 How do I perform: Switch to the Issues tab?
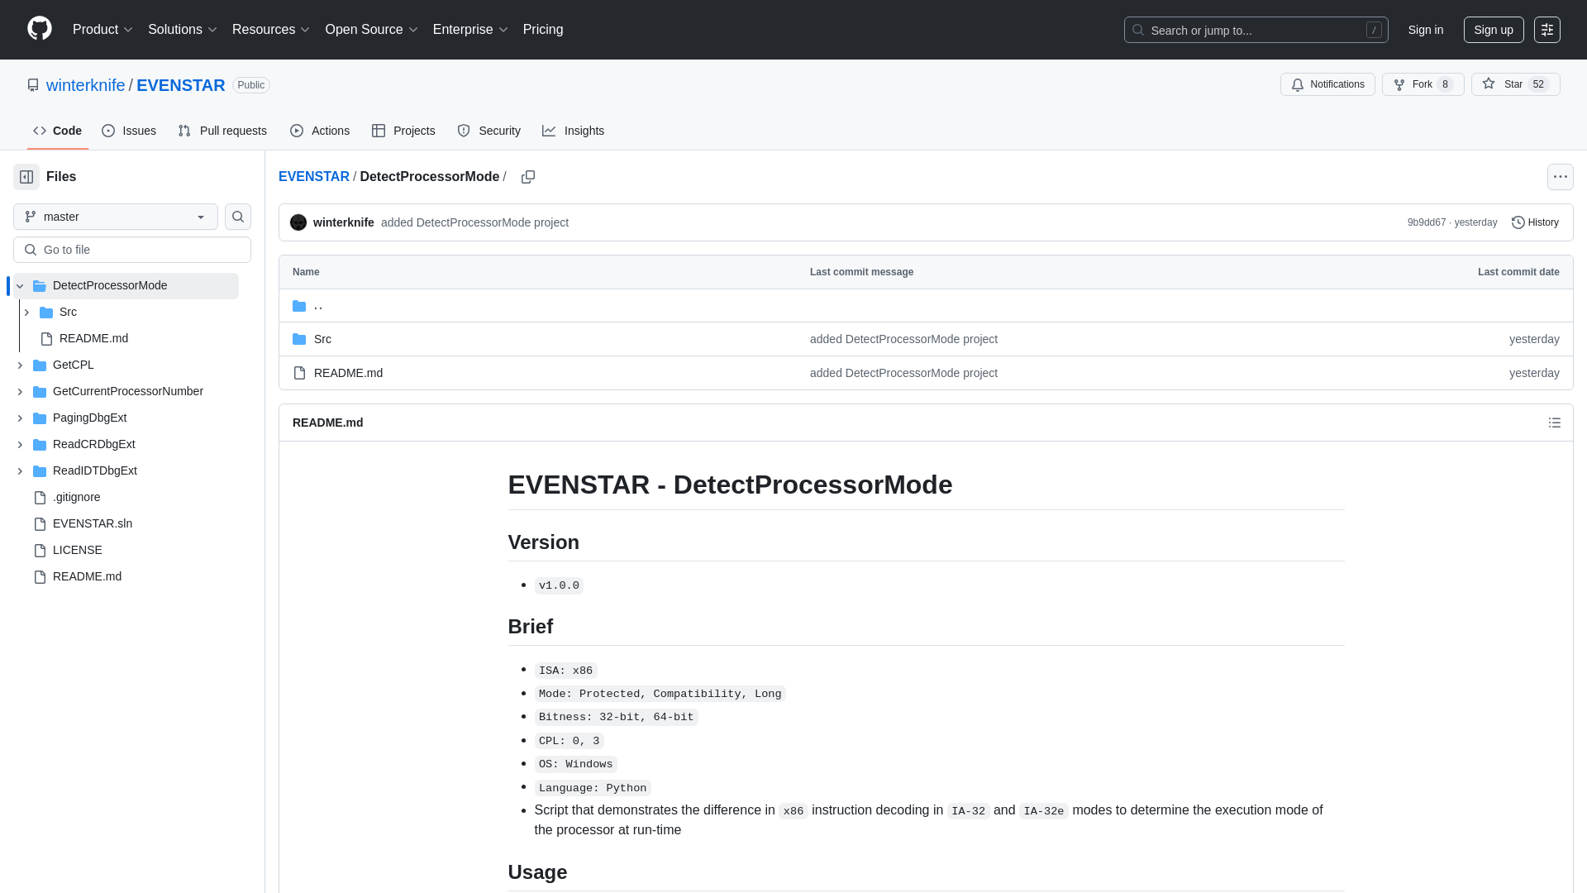tap(129, 131)
